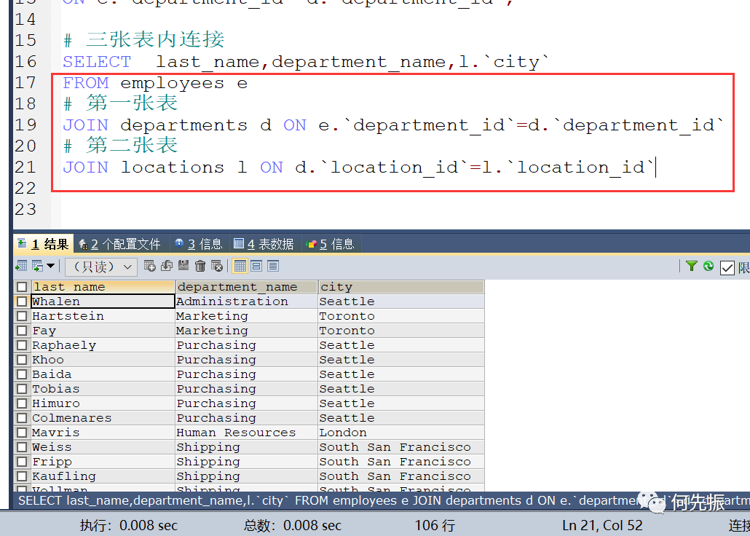The image size is (750, 536).
Task: Select the Hartstein last_name cell
Action: (x=103, y=316)
